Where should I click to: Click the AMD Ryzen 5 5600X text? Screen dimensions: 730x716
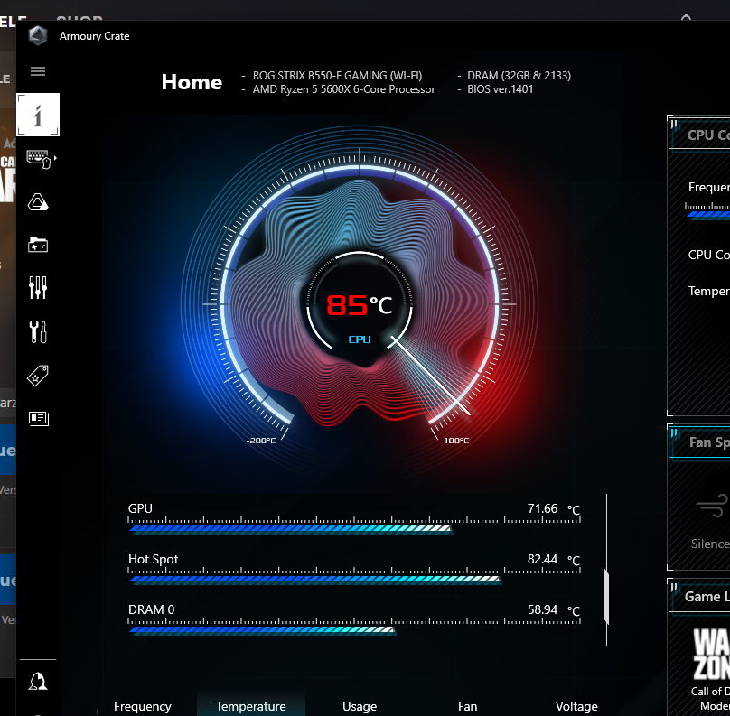tap(343, 89)
